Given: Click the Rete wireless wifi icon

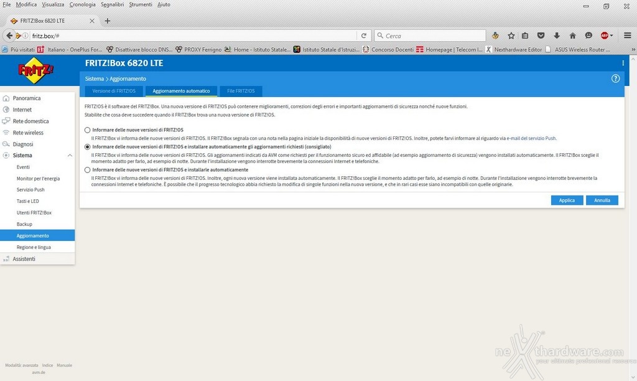Looking at the screenshot, I should [6, 133].
